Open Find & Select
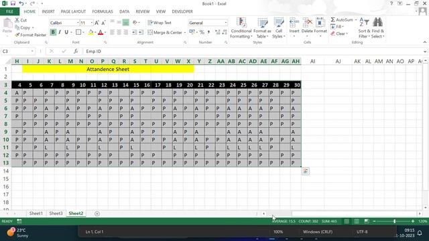Screen dimensions: 429x241 point(378,28)
